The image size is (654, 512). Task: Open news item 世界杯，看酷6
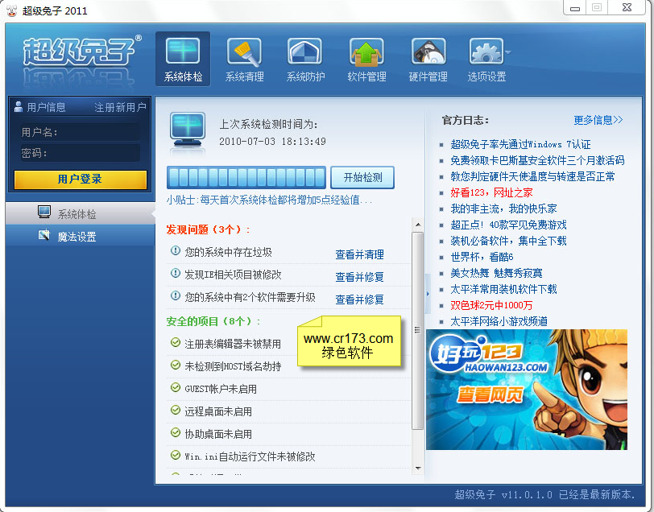pyautogui.click(x=482, y=258)
